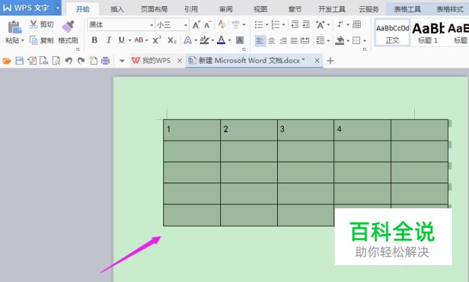
Task: Toggle center alignment
Action: (x=272, y=41)
